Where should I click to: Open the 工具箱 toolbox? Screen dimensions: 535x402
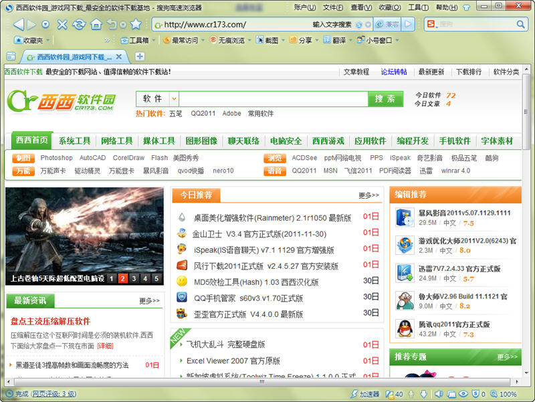pyautogui.click(x=135, y=40)
